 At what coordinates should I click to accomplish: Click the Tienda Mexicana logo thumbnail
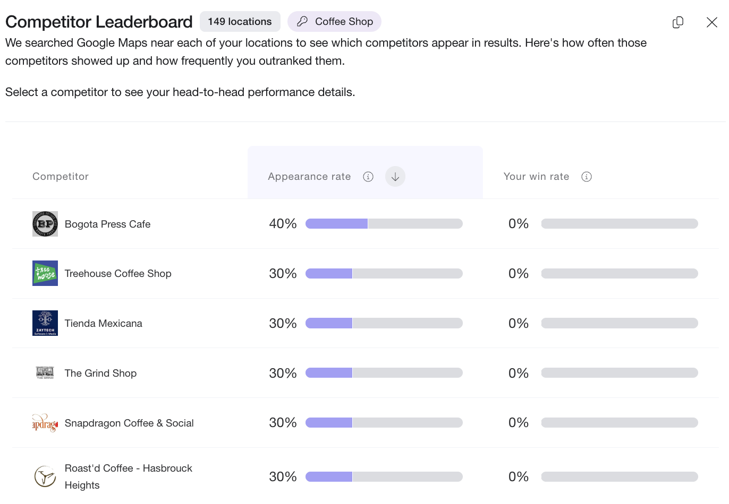(45, 323)
